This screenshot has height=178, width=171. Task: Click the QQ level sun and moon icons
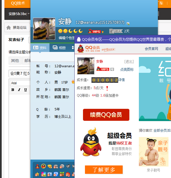(70, 31)
